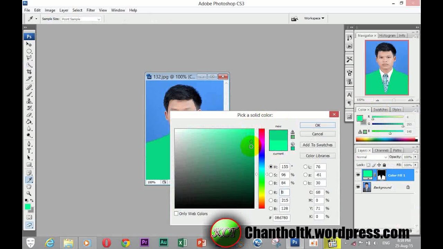The width and height of the screenshot is (443, 249).
Task: Click the Color Fill 1 layer mask thumbnail
Action: click(381, 175)
